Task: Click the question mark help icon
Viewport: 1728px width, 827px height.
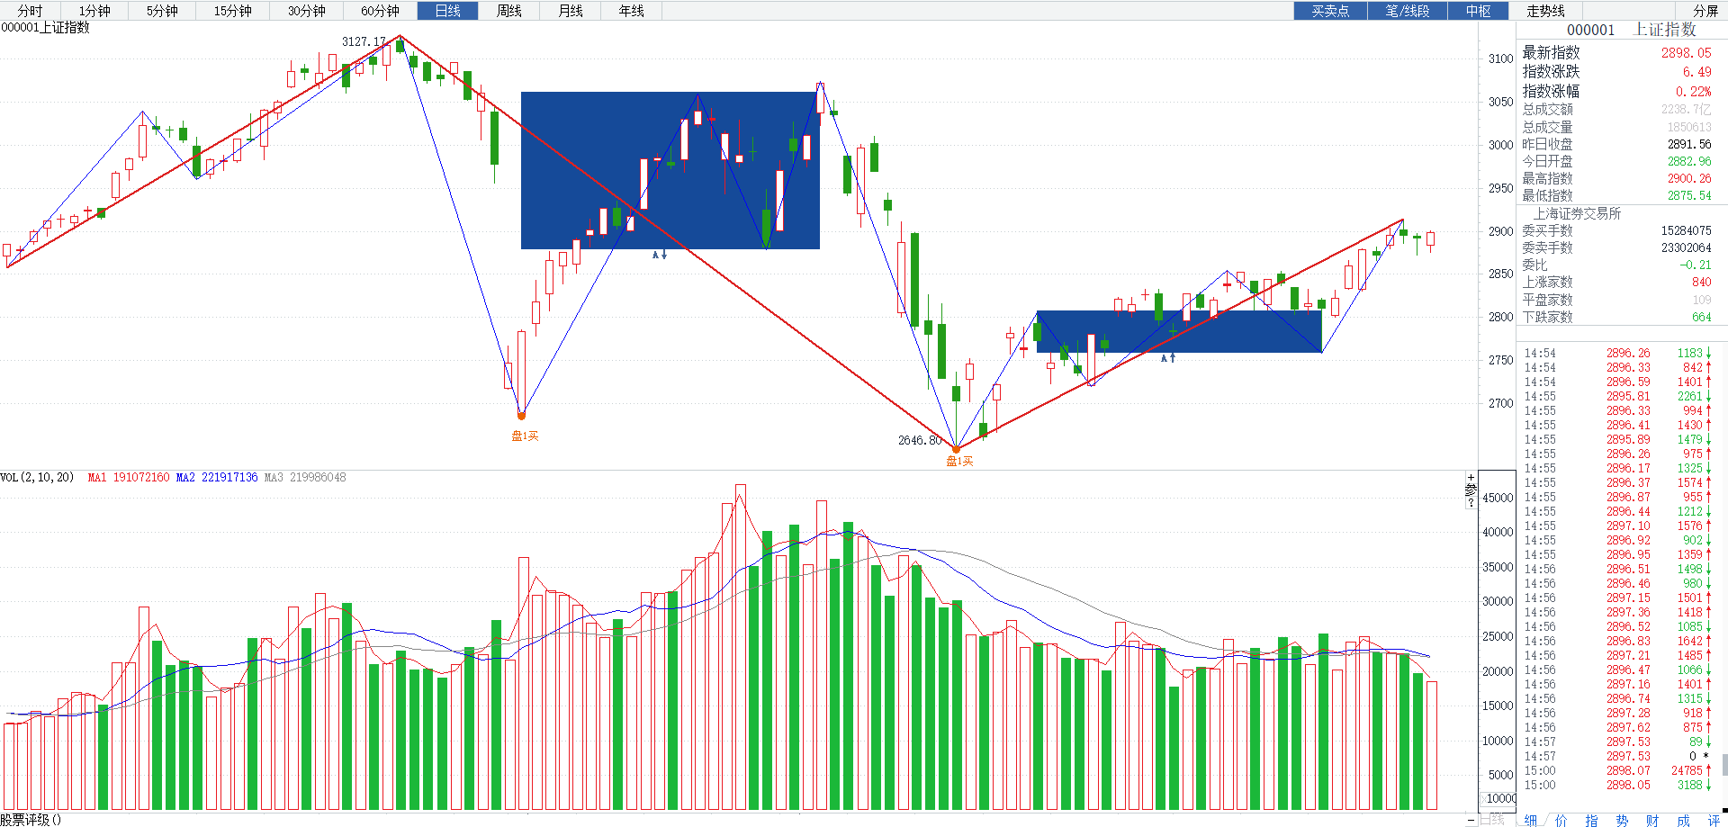Action: click(1471, 503)
